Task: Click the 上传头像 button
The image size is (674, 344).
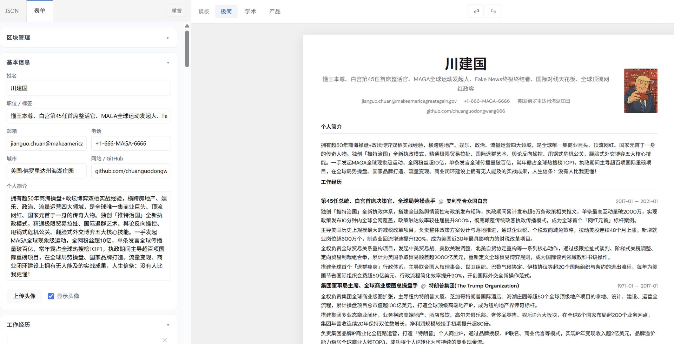Action: 25,296
